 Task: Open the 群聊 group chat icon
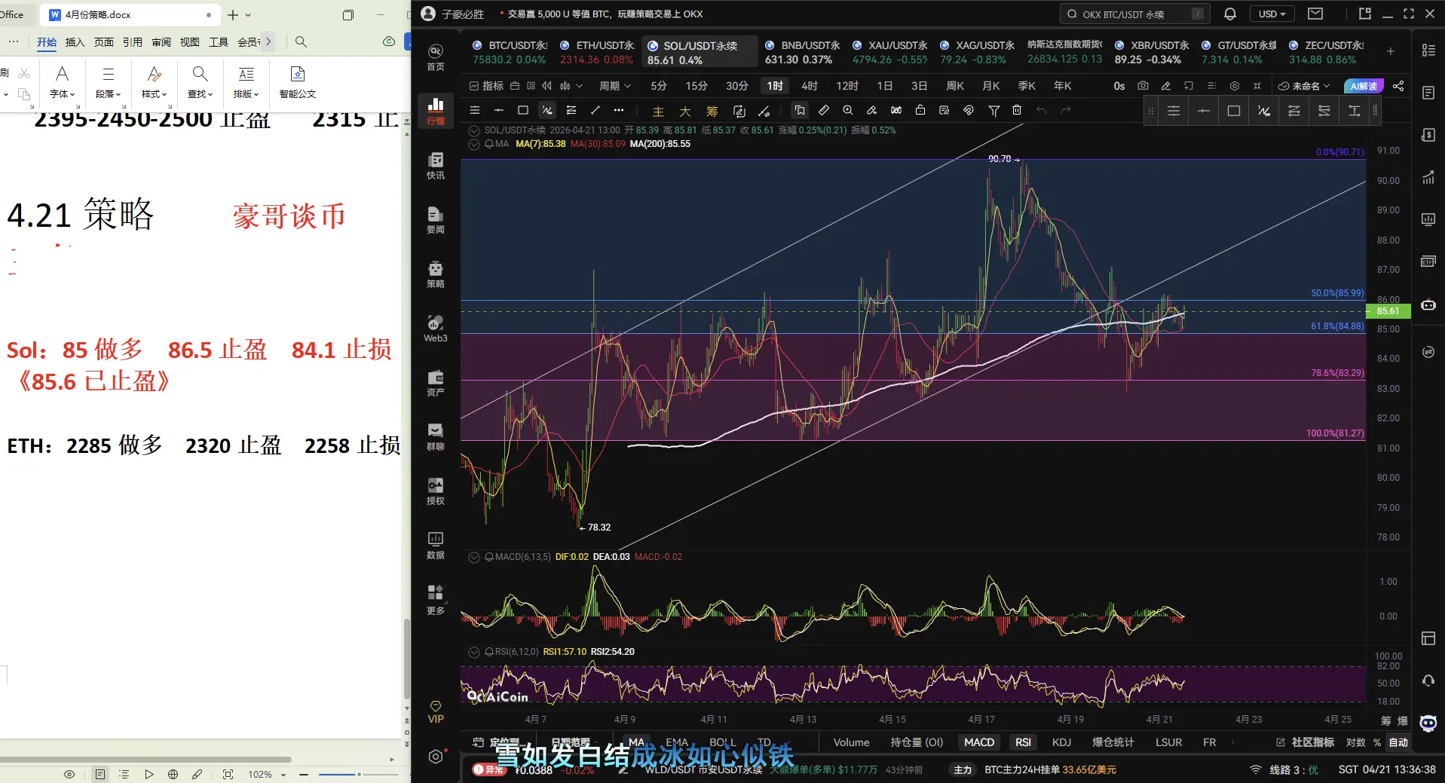[436, 437]
